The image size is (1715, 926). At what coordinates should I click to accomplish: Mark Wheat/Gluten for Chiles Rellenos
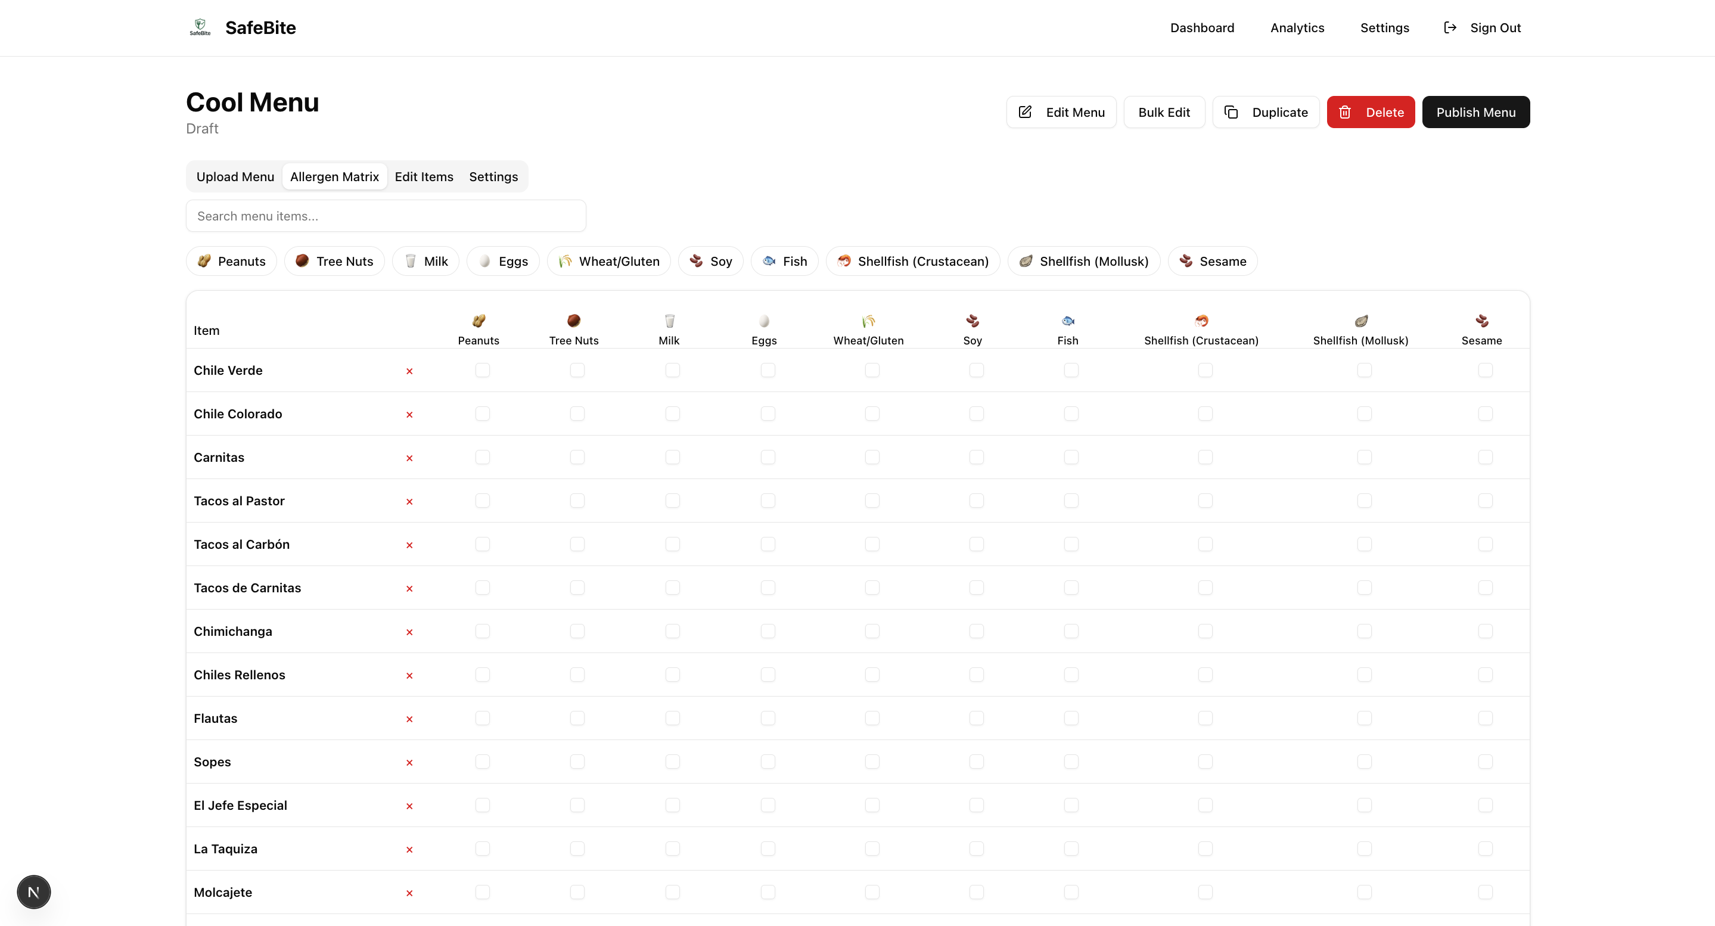click(x=871, y=675)
